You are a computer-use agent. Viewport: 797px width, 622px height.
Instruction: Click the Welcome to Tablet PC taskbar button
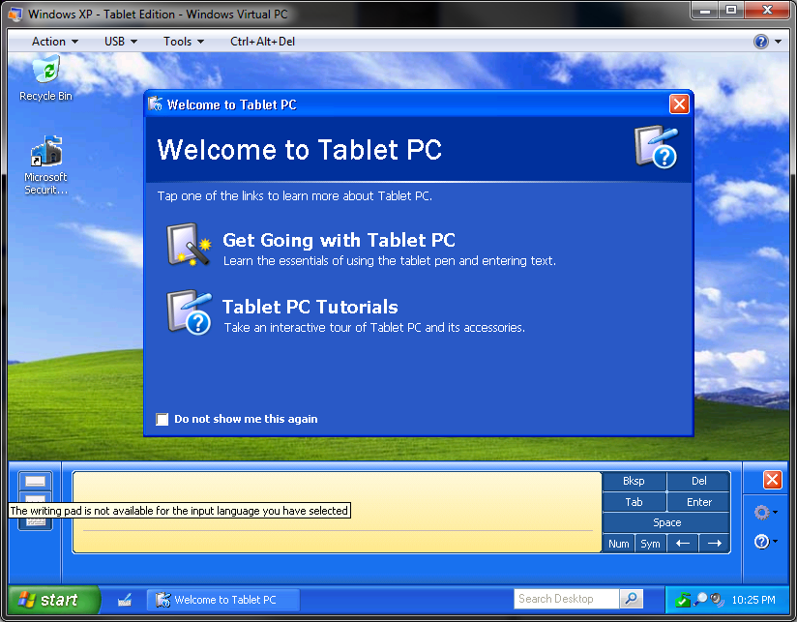223,600
